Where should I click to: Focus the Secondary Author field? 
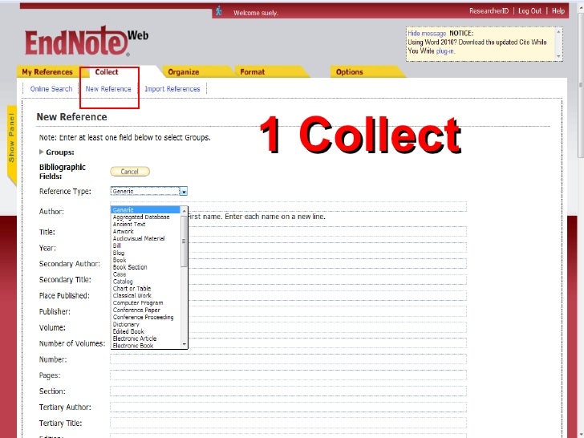(x=288, y=264)
